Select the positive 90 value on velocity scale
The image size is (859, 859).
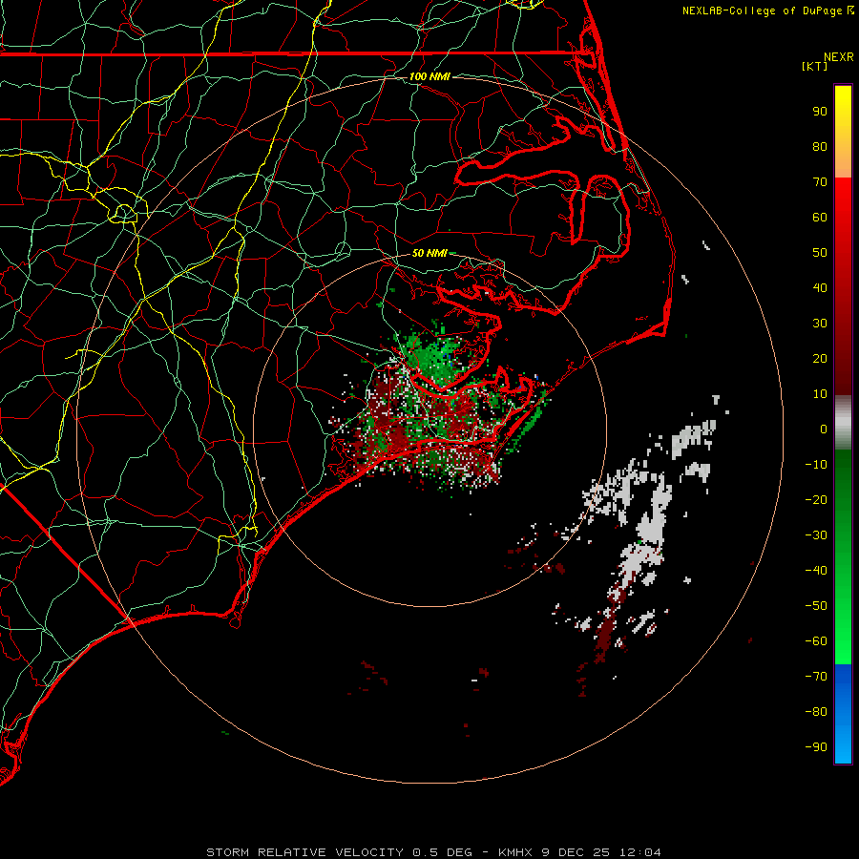820,112
